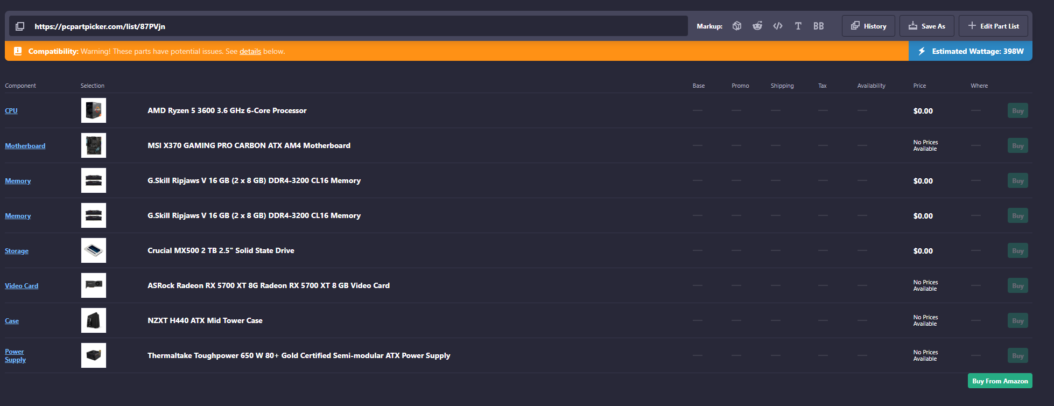Viewport: 1054px width, 406px height.
Task: Click the Storage price $0.00
Action: pos(923,251)
